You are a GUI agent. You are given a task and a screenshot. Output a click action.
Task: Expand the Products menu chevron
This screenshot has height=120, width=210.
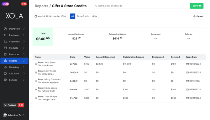(x=24, y=48)
